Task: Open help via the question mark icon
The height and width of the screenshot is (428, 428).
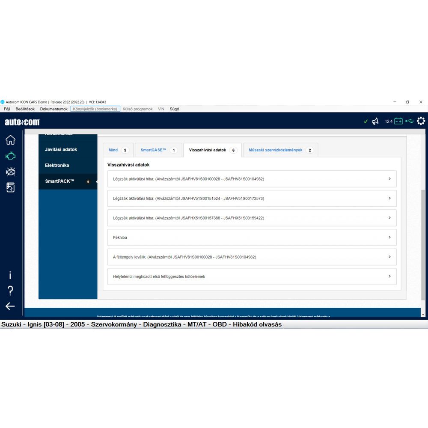Action: point(10,291)
